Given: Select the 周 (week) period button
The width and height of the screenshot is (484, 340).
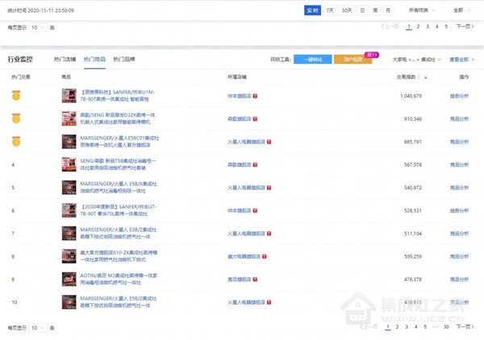Looking at the screenshot, I should (375, 10).
